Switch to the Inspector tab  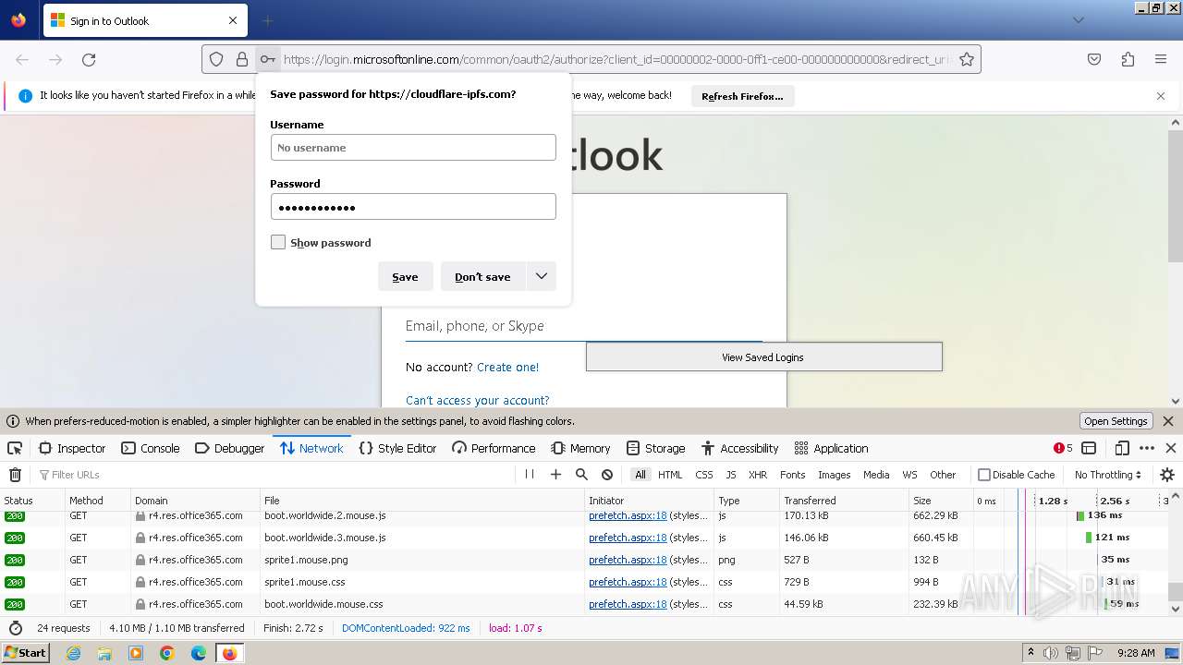(72, 448)
